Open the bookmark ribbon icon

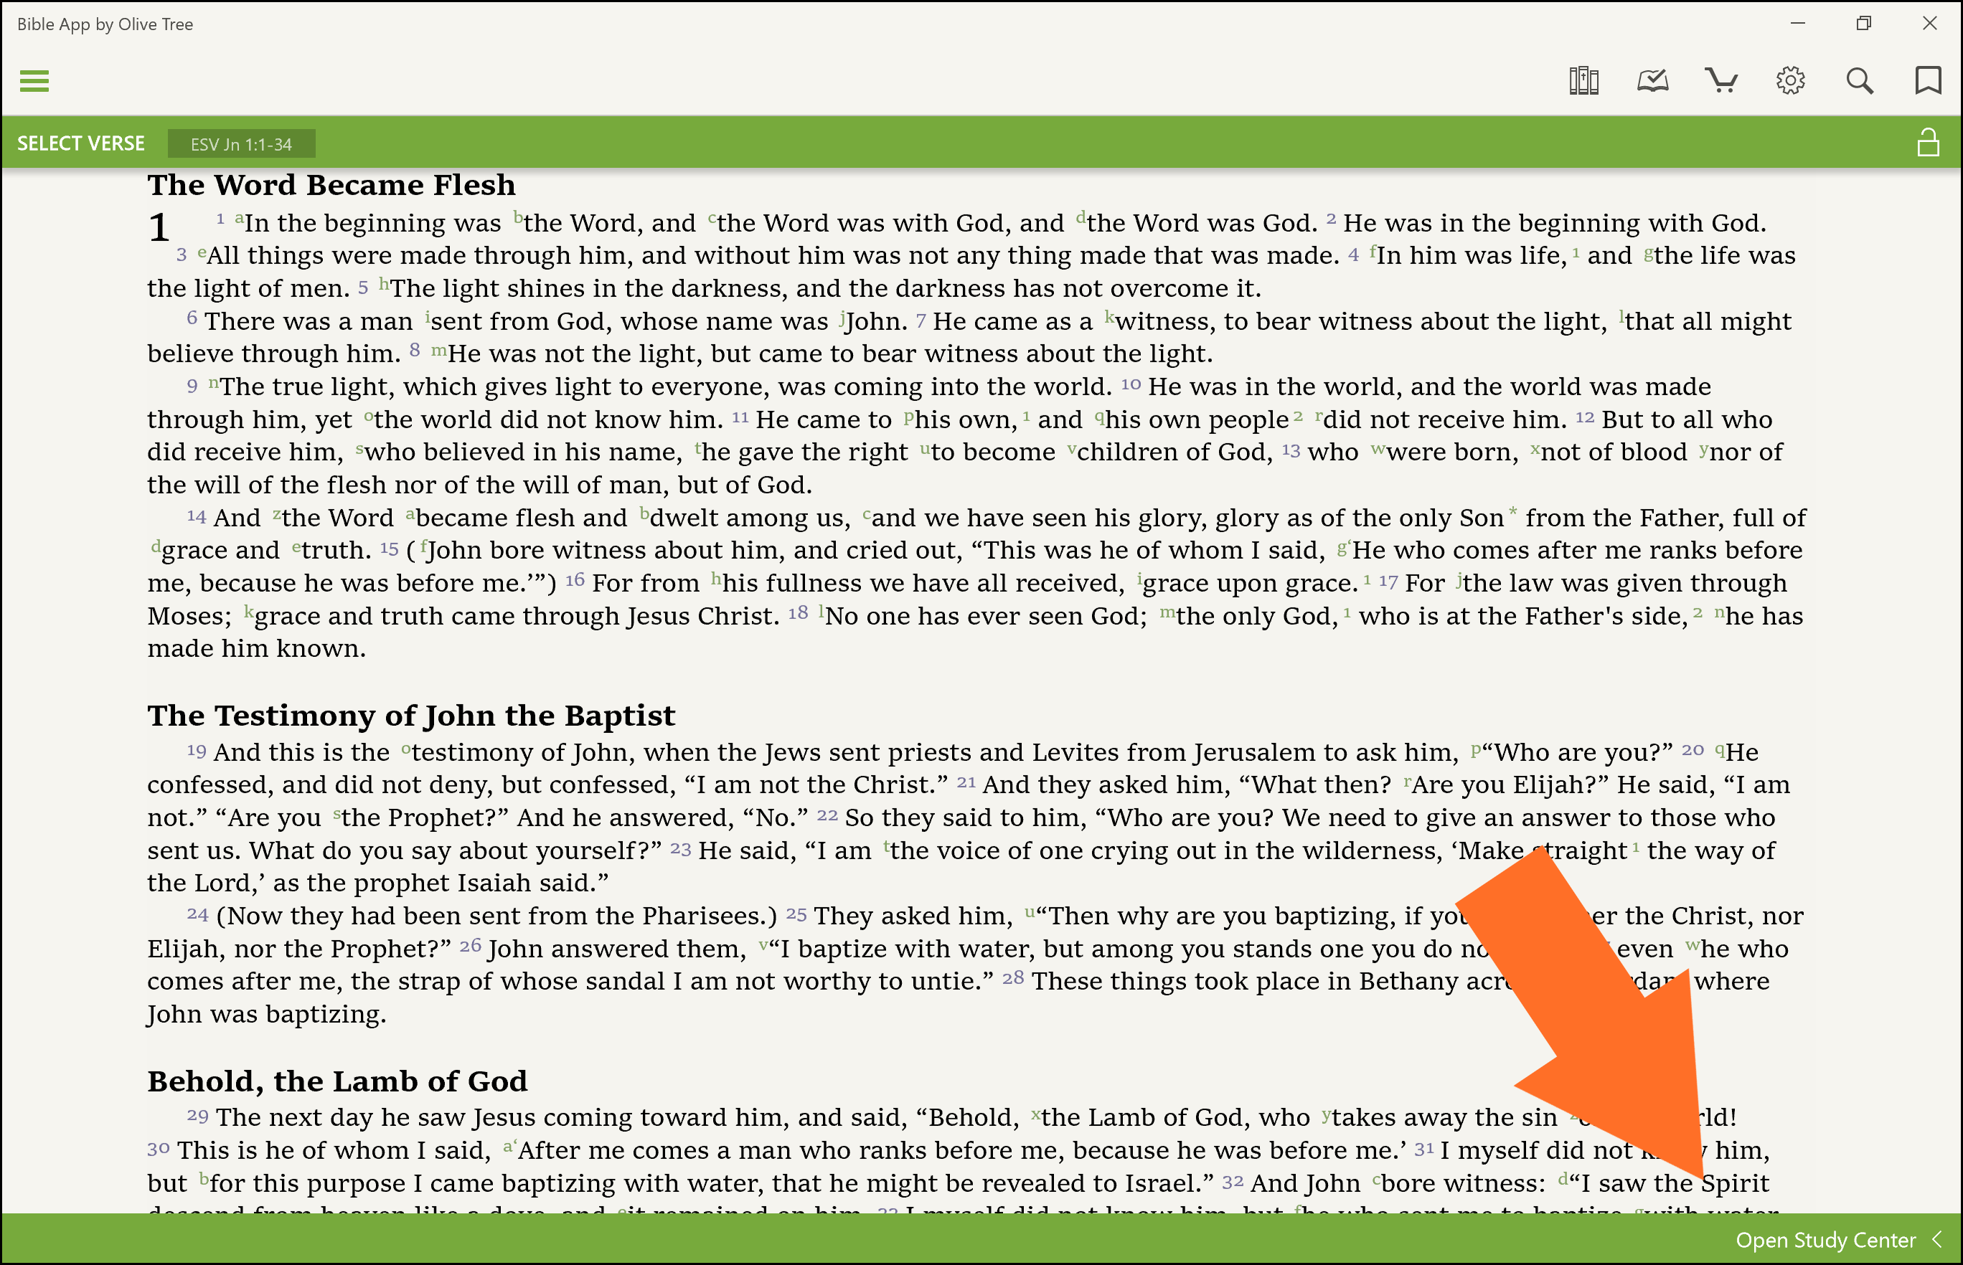pyautogui.click(x=1928, y=81)
